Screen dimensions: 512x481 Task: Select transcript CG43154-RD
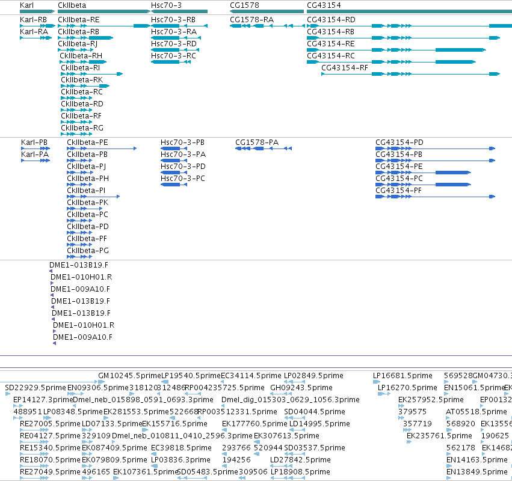coord(410,26)
